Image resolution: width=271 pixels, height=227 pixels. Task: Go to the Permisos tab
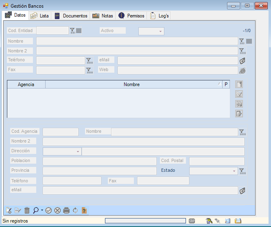coord(131,16)
